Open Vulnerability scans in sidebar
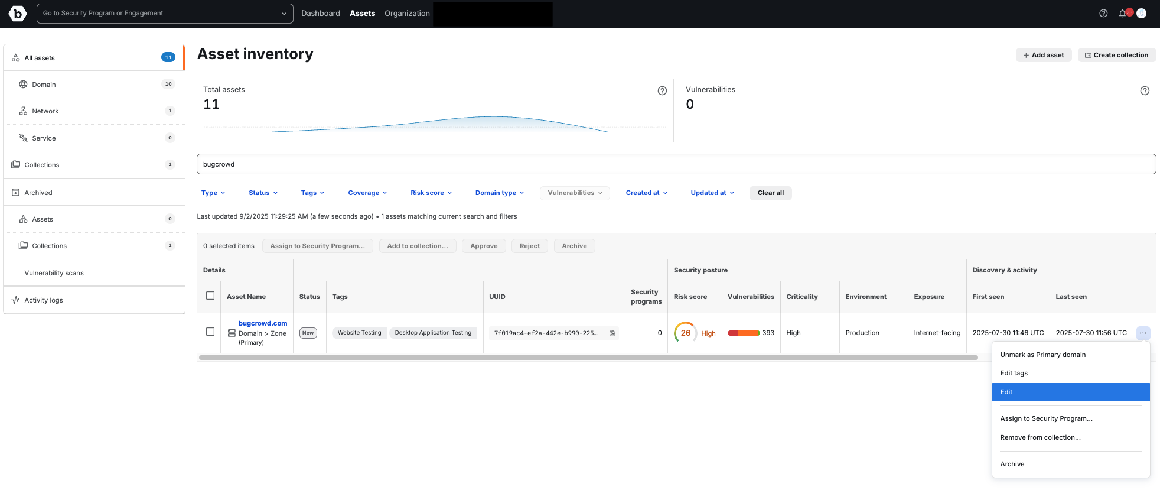The width and height of the screenshot is (1160, 503). pos(54,273)
